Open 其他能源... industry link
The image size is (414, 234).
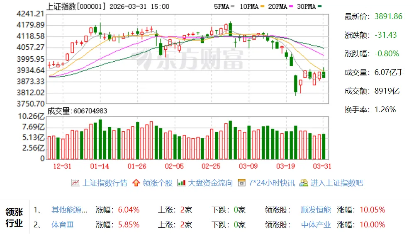[x=69, y=210]
